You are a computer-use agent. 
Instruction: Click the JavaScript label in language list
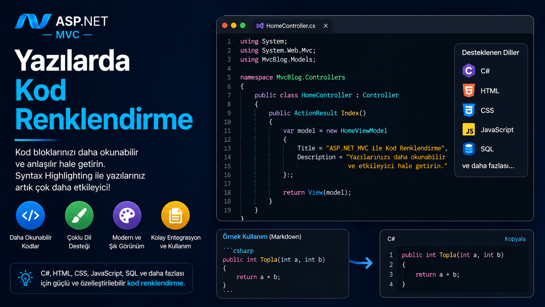pyautogui.click(x=497, y=130)
